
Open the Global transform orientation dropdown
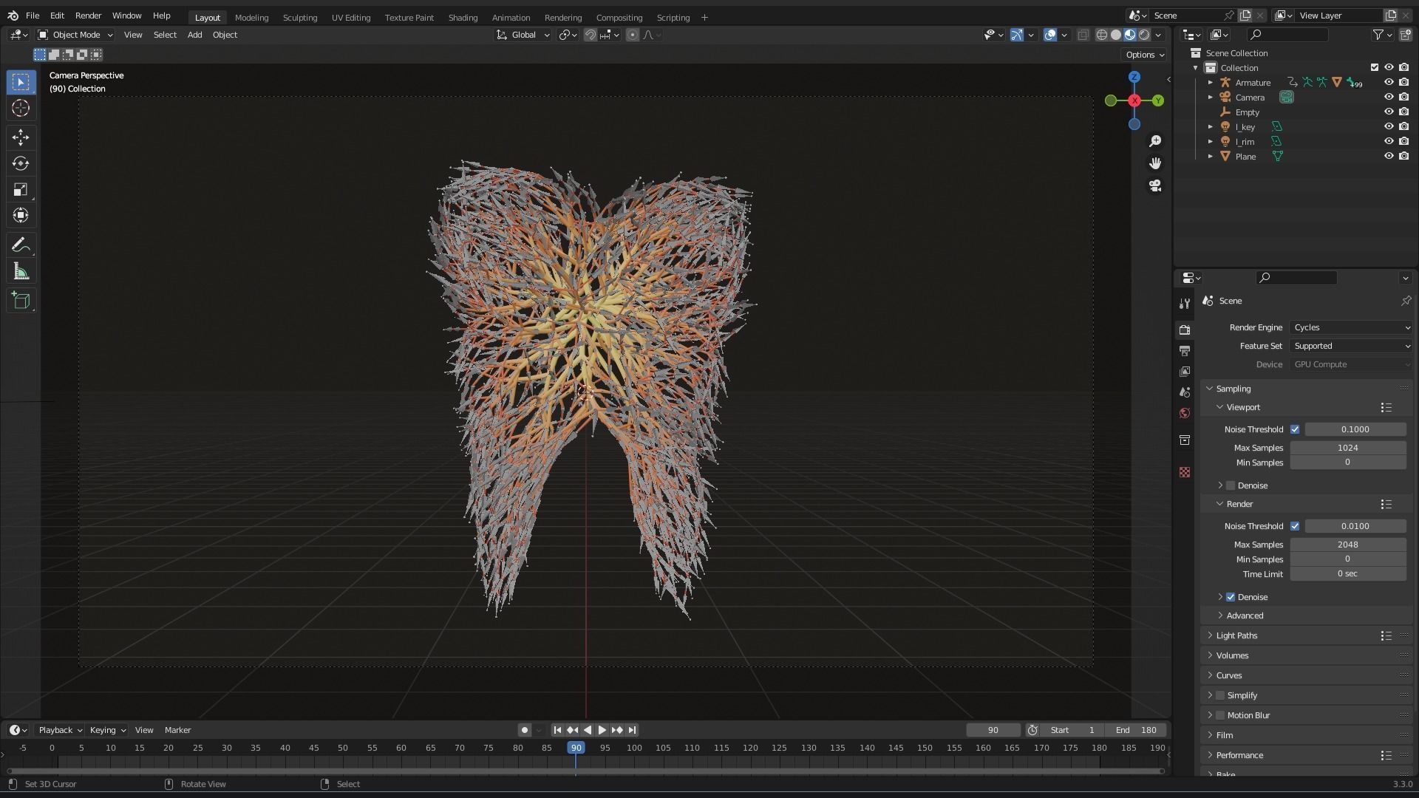tap(523, 35)
